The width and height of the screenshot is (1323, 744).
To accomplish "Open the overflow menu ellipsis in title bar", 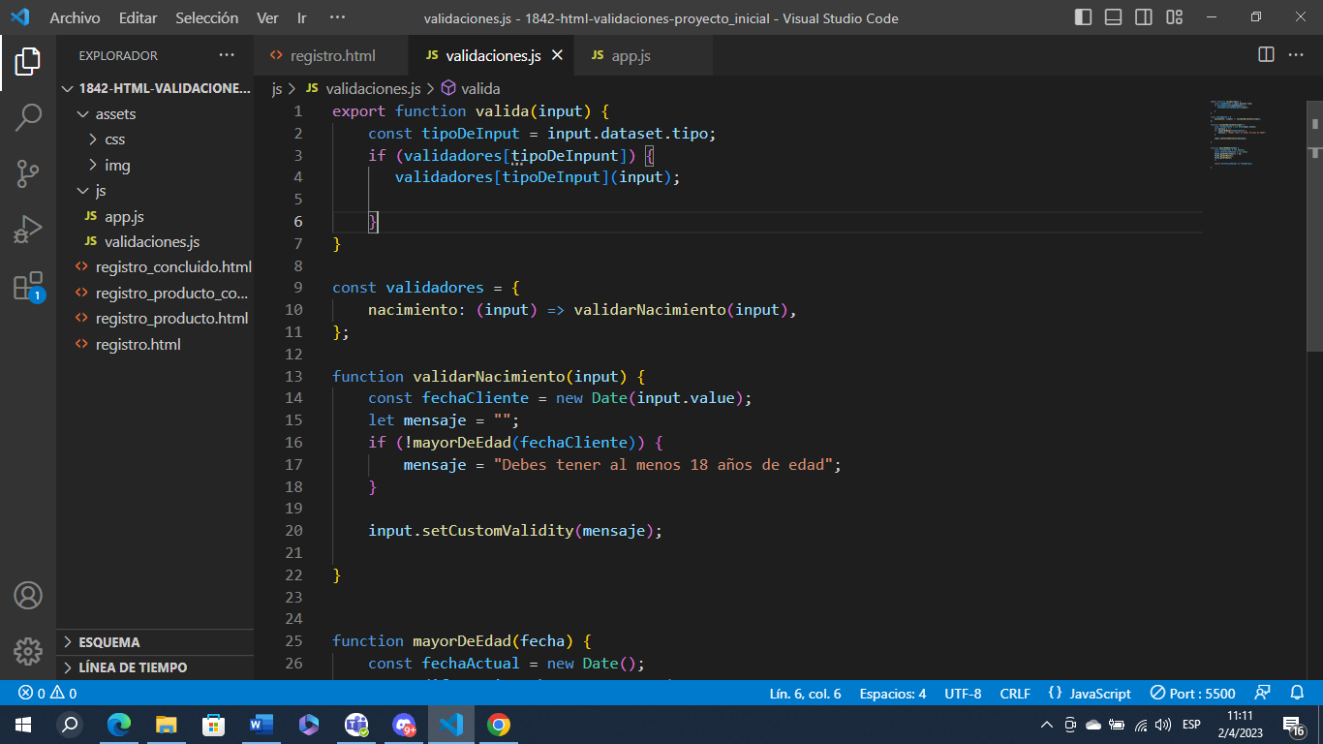I will pyautogui.click(x=337, y=17).
